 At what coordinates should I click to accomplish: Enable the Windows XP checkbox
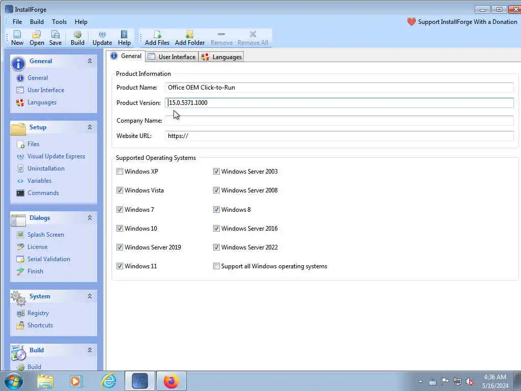point(120,172)
